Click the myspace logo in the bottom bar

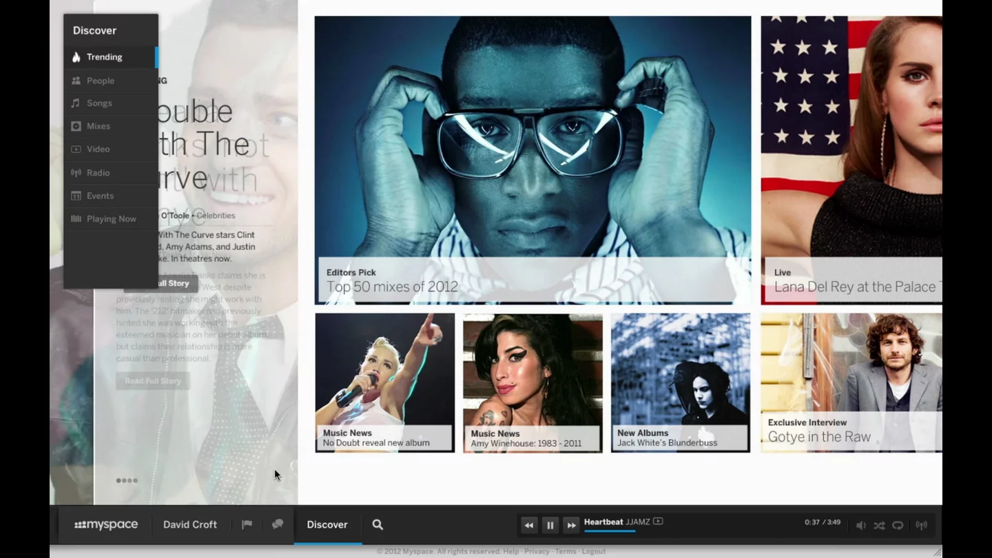[x=105, y=524]
